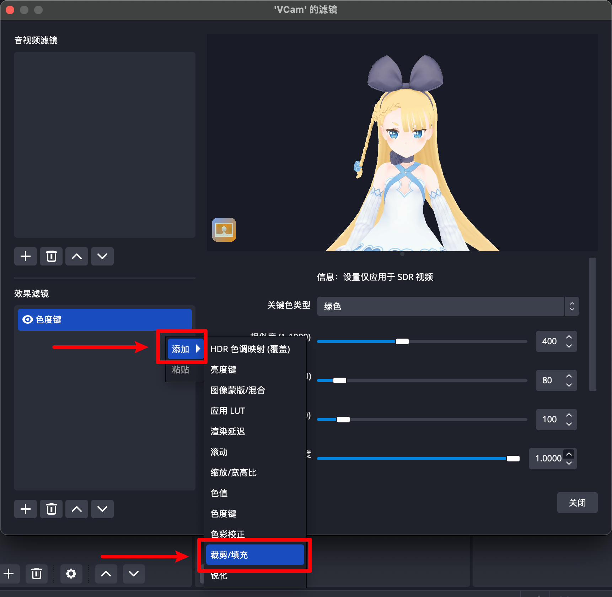Click the opacity slider handle at 1.0000
Screen dimensions: 612x597
[x=513, y=459]
